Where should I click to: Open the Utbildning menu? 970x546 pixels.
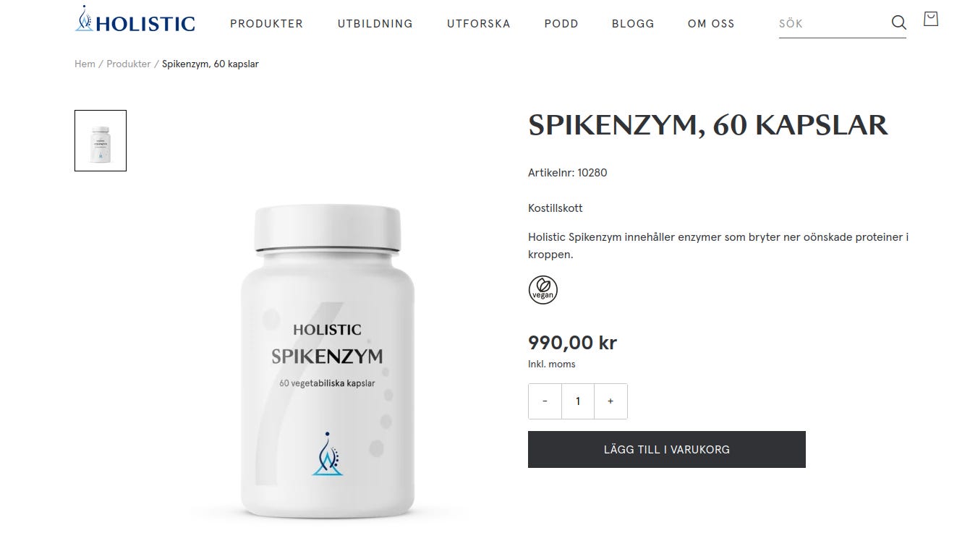coord(375,24)
